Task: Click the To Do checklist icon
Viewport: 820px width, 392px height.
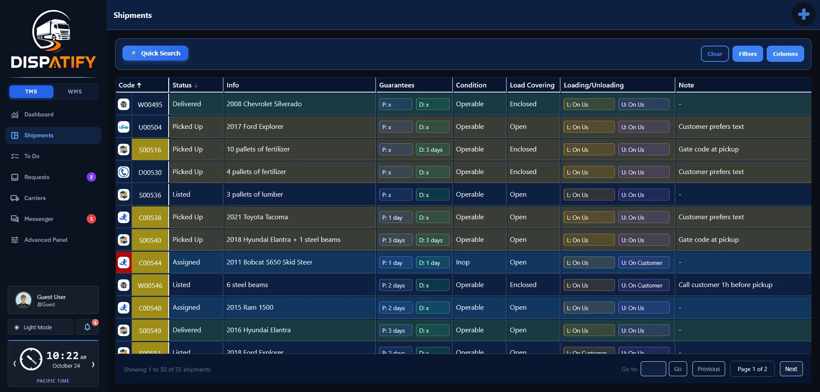Action: [15, 157]
